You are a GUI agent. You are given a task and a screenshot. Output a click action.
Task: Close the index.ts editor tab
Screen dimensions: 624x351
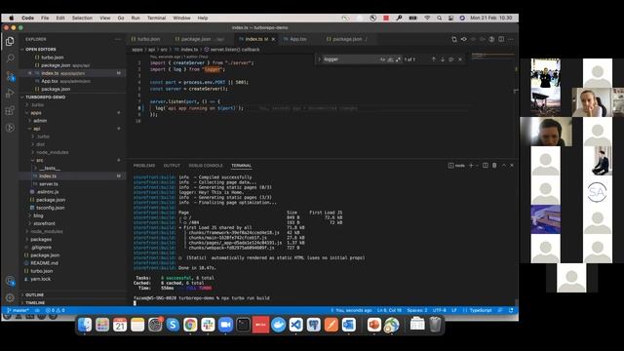273,39
